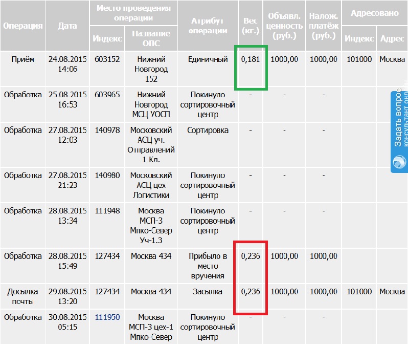
Task: Select 'Москва' address in Приём row
Action: (392, 59)
